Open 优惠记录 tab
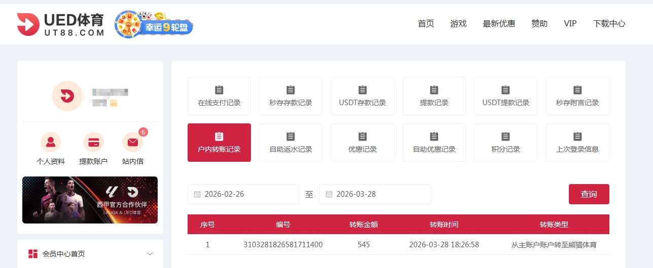The image size is (653, 268). [x=362, y=143]
